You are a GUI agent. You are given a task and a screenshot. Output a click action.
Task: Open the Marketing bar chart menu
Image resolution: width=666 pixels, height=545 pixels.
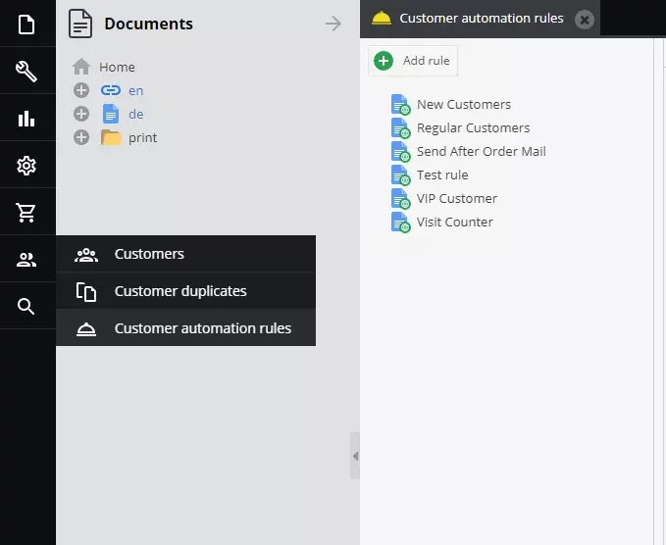click(26, 119)
